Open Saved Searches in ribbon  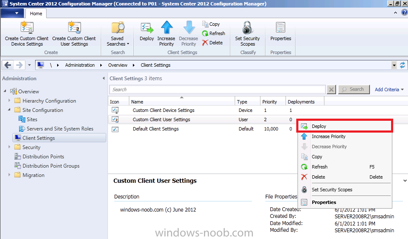(x=118, y=34)
